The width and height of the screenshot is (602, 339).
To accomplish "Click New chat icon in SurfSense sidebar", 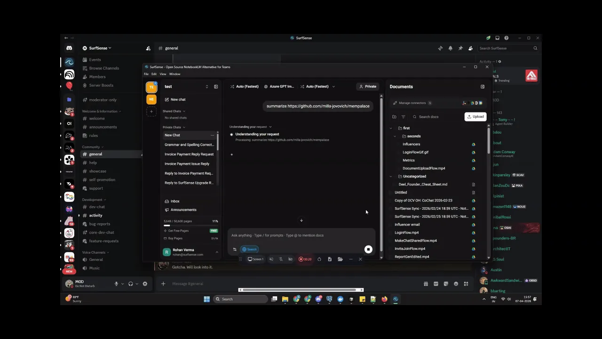I will point(167,99).
